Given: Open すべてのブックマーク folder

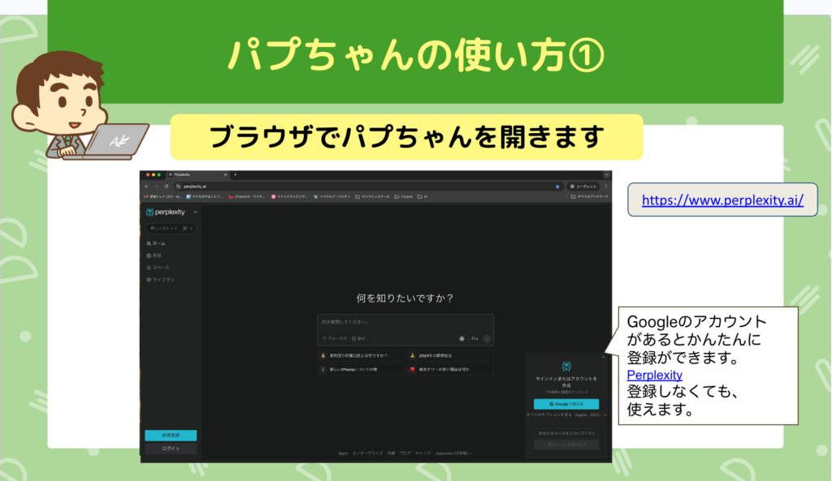Looking at the screenshot, I should [590, 196].
